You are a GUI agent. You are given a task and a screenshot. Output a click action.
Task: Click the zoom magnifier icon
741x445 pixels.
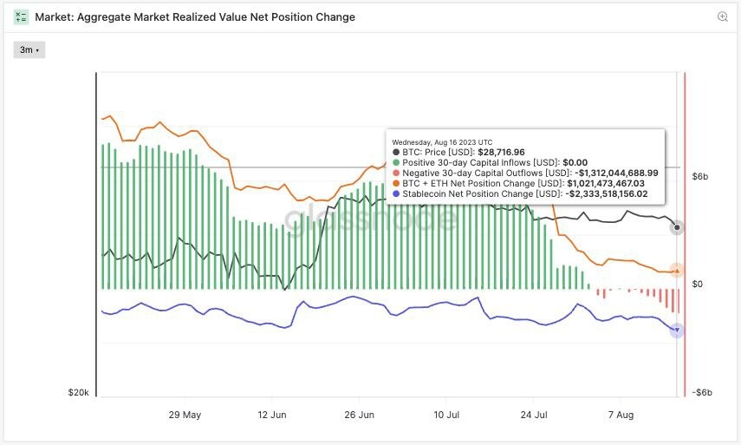pos(722,16)
